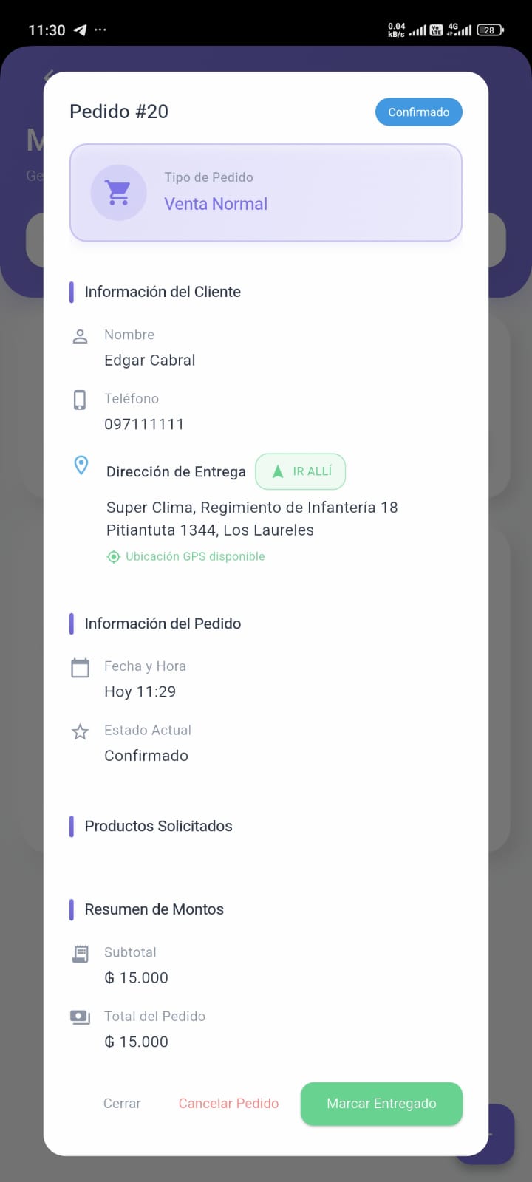Click the shopping cart order type icon
Viewport: 532px width, 1182px height.
(118, 192)
